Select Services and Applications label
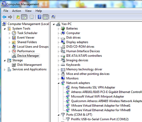142x122 pixels. point(30,69)
